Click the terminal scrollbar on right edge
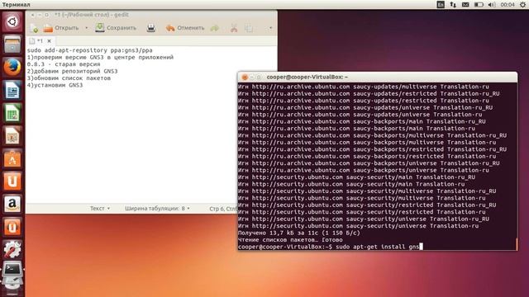Image resolution: width=529 pixels, height=297 pixels. pos(516,244)
